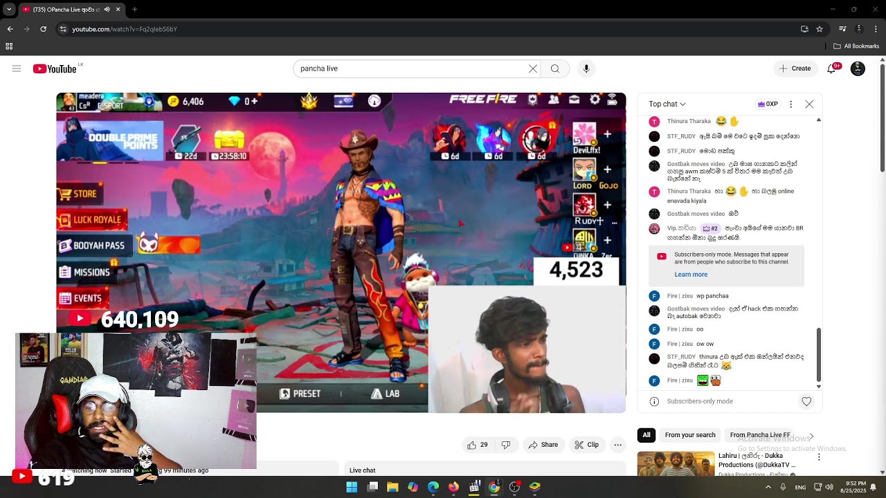Image resolution: width=886 pixels, height=498 pixels.
Task: Go back in browser history
Action: click(10, 29)
